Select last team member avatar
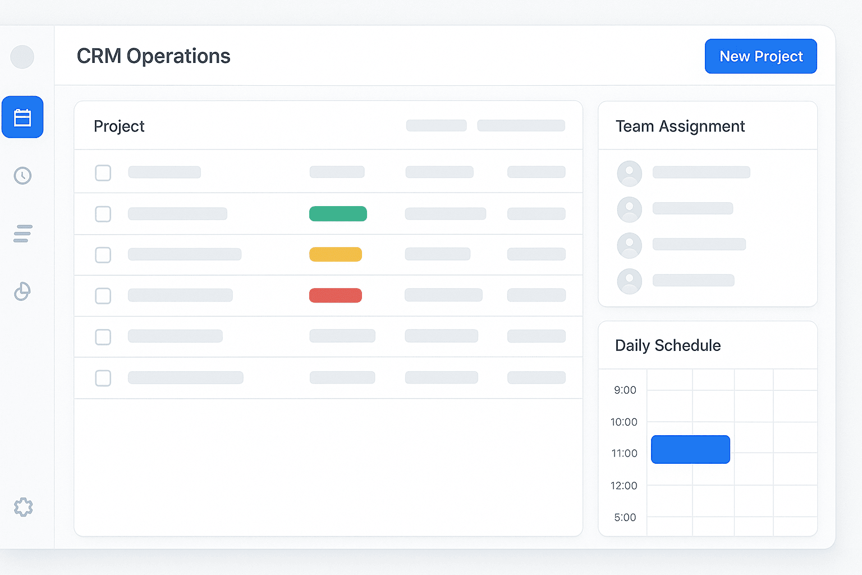 [629, 281]
